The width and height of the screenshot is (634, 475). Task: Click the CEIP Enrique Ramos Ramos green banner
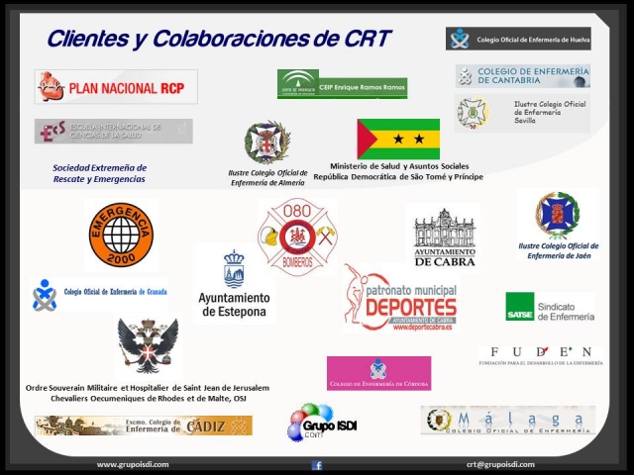[x=342, y=84]
